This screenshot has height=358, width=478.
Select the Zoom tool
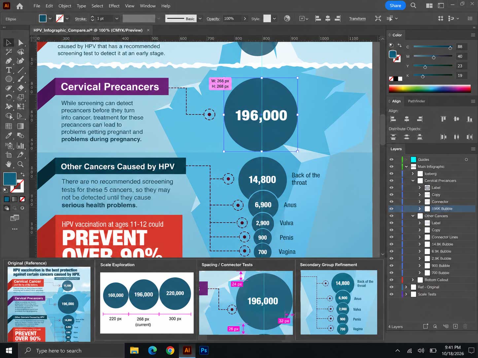point(20,164)
